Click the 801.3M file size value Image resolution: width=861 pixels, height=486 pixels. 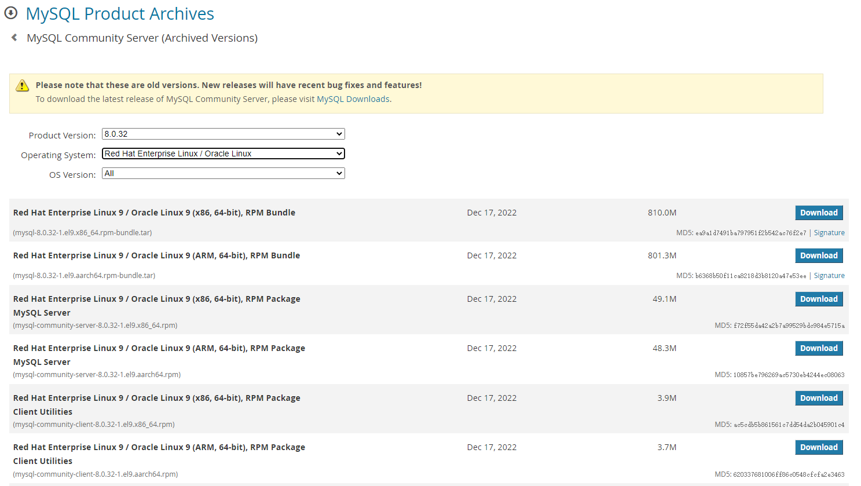662,255
